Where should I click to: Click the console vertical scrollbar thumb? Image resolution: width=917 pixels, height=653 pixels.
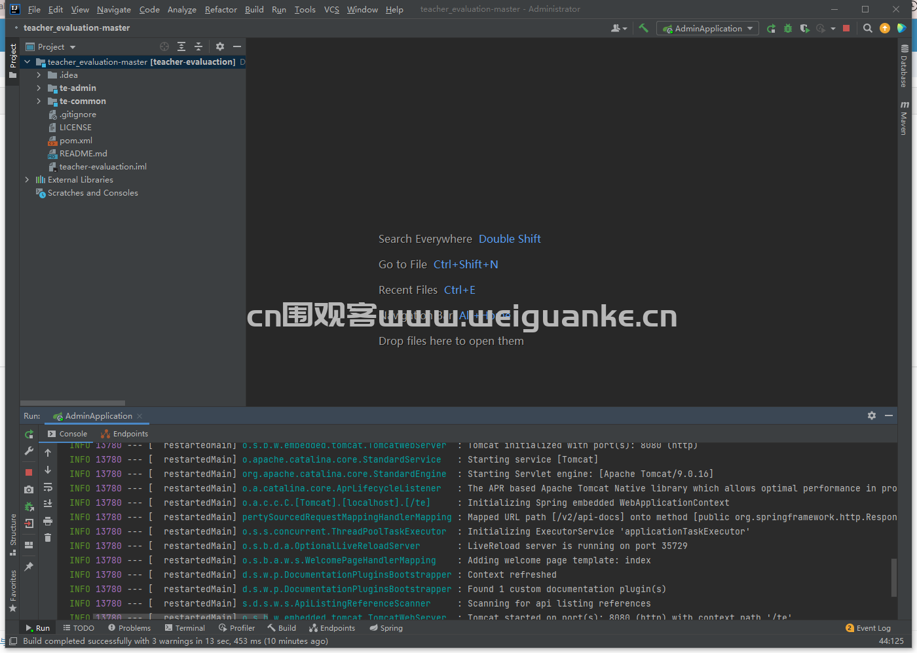[893, 578]
